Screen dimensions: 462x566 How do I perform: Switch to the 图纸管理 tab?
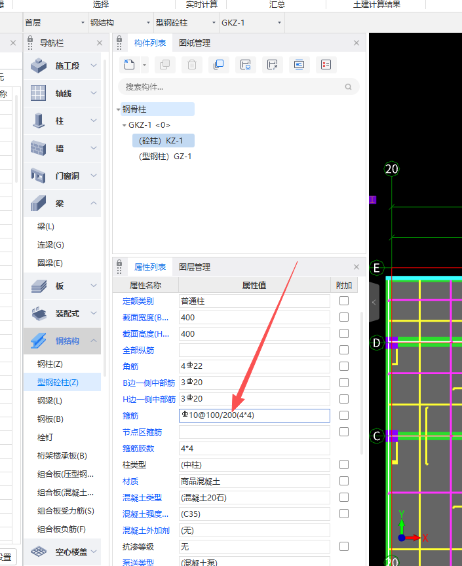click(x=195, y=43)
